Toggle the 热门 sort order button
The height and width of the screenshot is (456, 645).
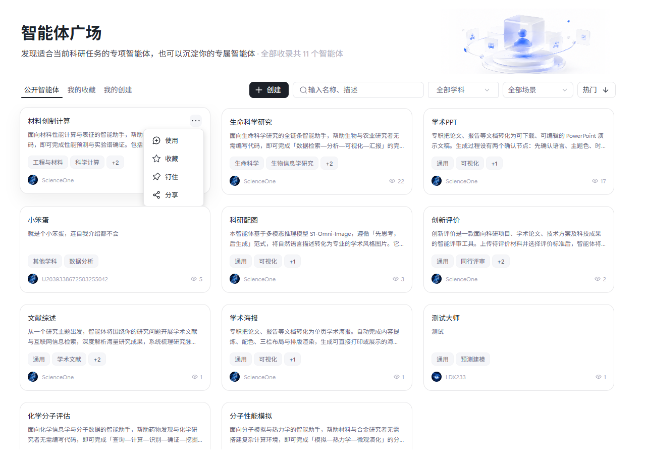pyautogui.click(x=597, y=90)
